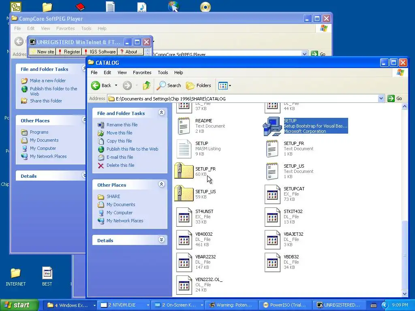Select the SETUPCAT EX_ file icon
The height and width of the screenshot is (311, 415).
(x=272, y=194)
